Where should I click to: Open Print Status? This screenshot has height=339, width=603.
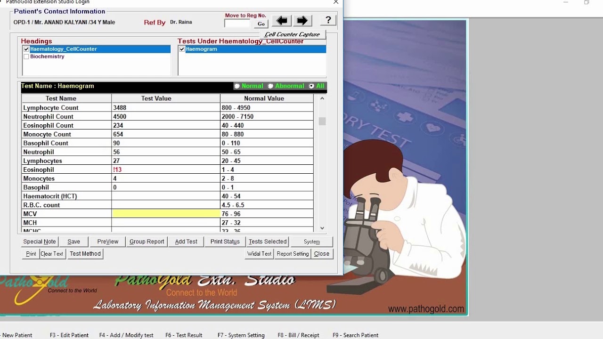225,242
